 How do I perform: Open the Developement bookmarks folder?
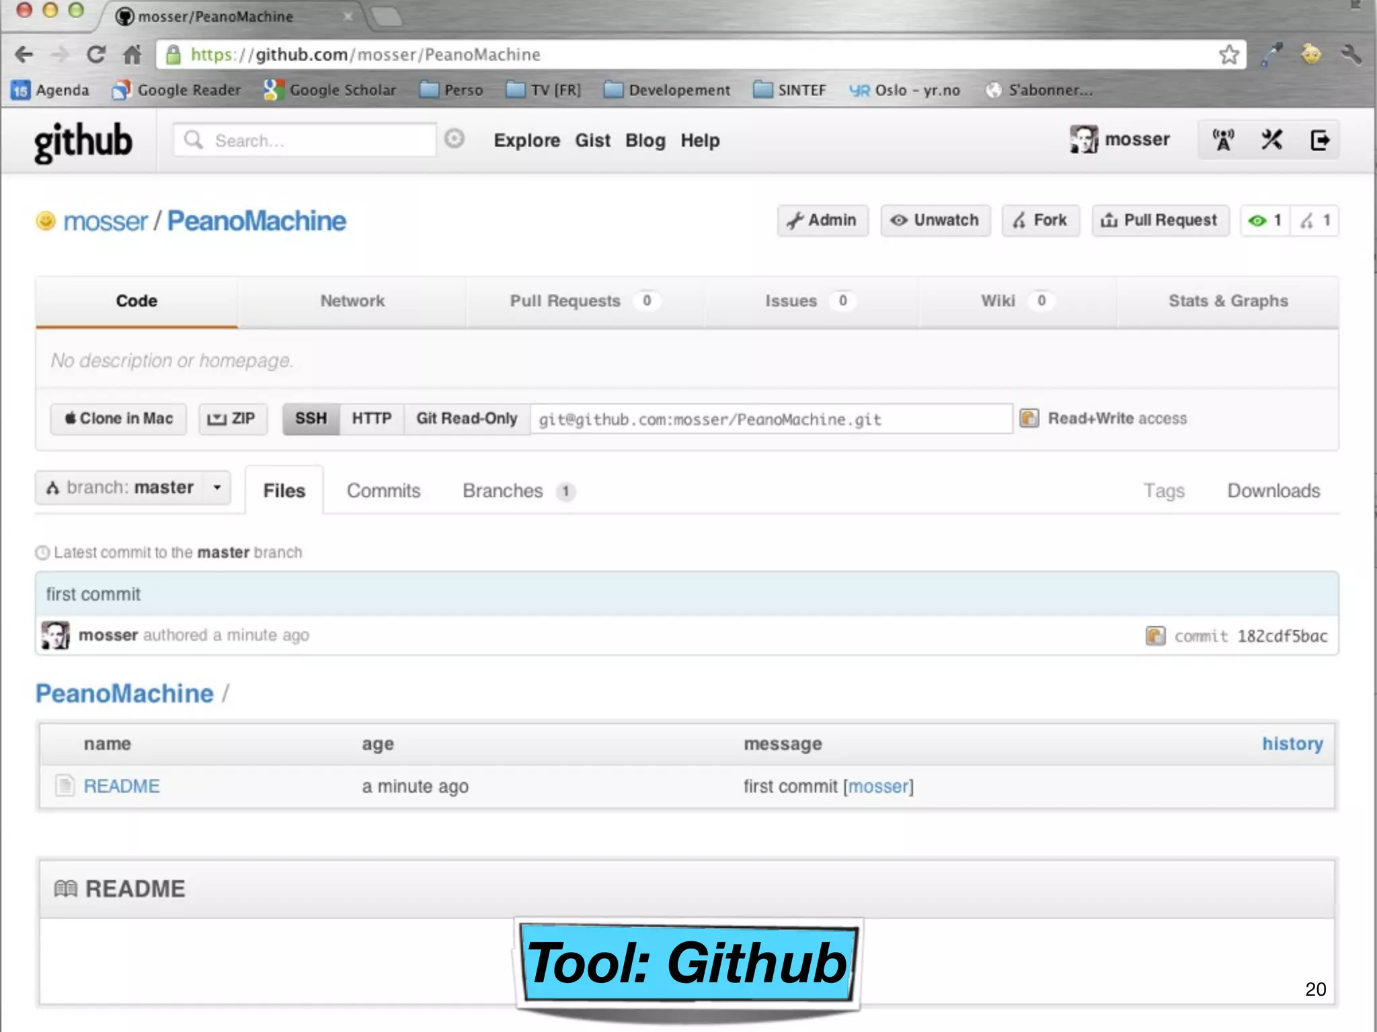(667, 90)
